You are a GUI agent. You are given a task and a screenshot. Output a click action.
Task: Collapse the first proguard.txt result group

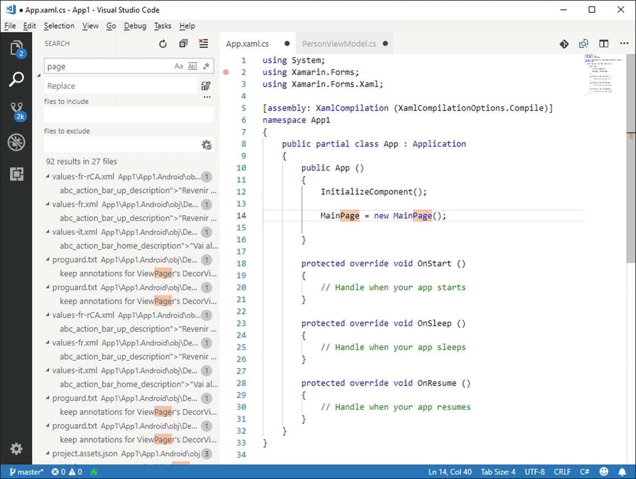48,260
